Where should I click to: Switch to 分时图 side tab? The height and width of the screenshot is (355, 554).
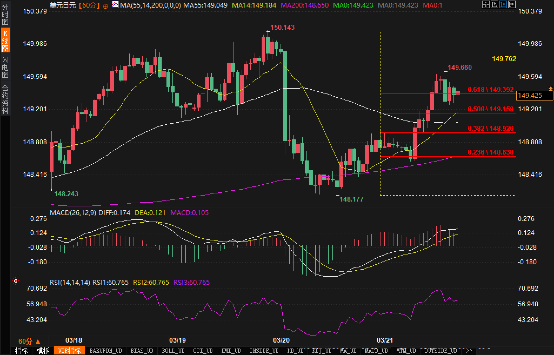(5, 15)
